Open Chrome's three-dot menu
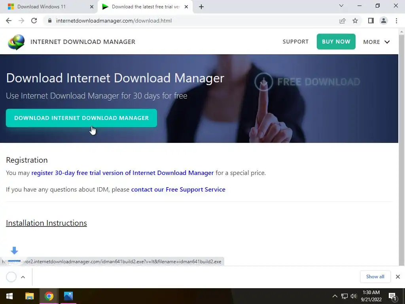 pyautogui.click(x=396, y=21)
